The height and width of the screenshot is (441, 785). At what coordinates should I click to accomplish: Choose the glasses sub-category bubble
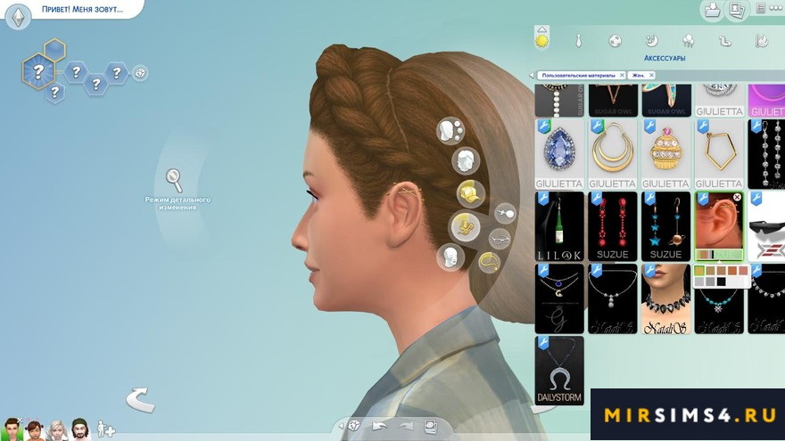(x=500, y=239)
